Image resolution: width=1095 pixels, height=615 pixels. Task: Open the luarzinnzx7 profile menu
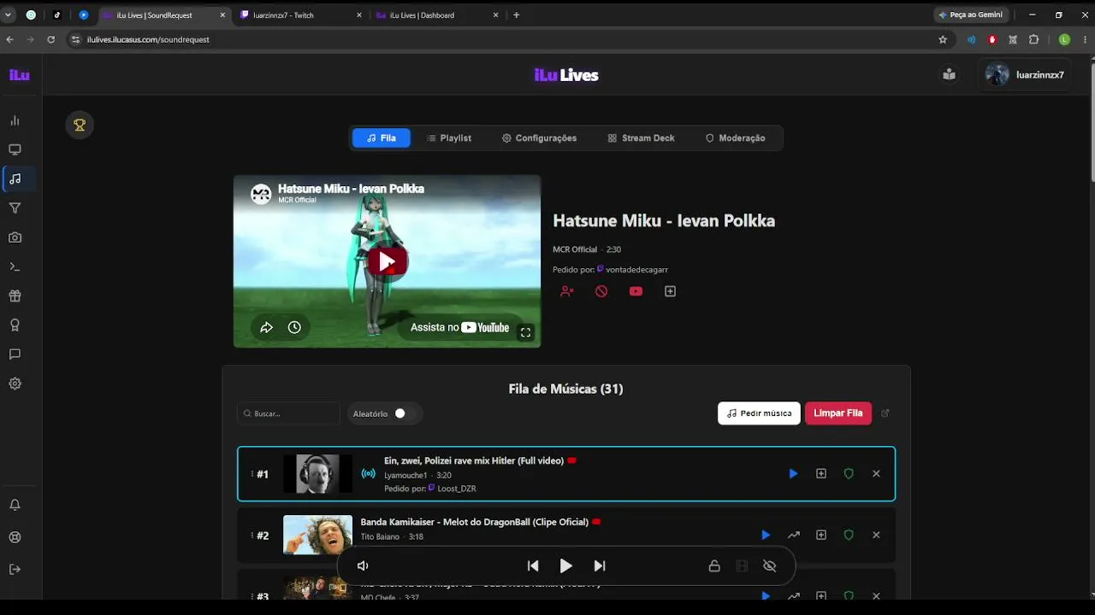1025,75
